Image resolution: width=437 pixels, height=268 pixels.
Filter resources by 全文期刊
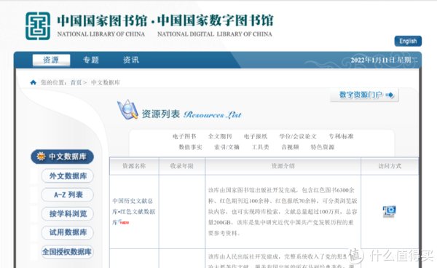220,136
